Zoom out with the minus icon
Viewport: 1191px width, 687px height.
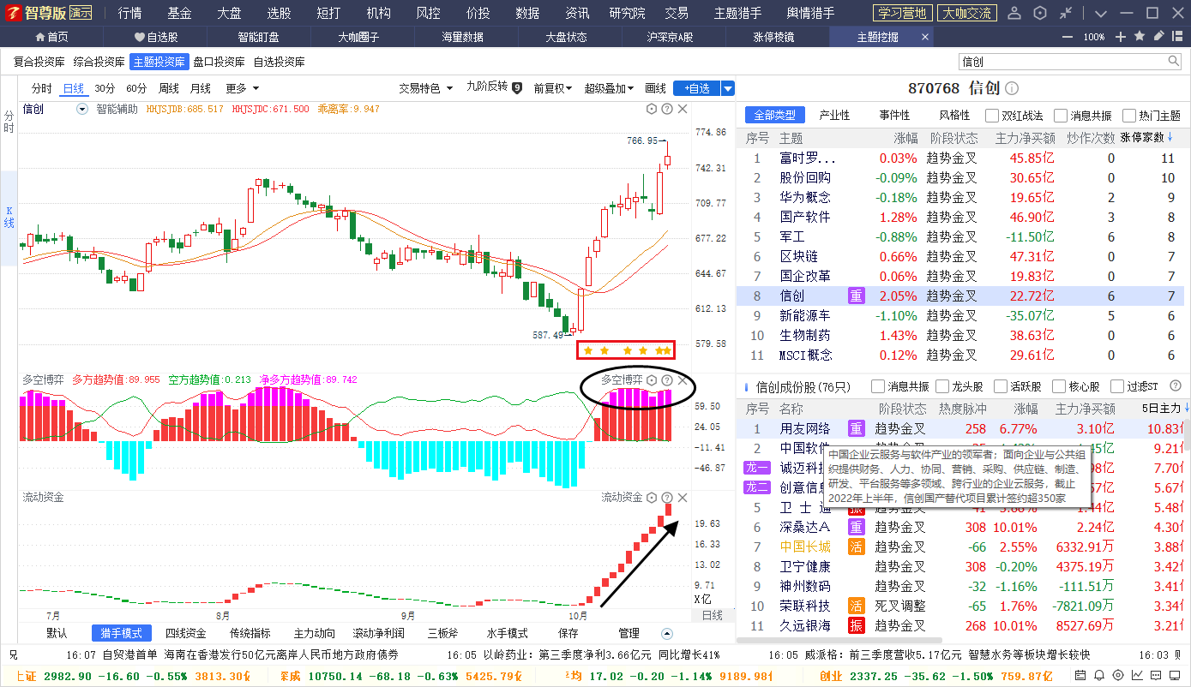point(1068,37)
